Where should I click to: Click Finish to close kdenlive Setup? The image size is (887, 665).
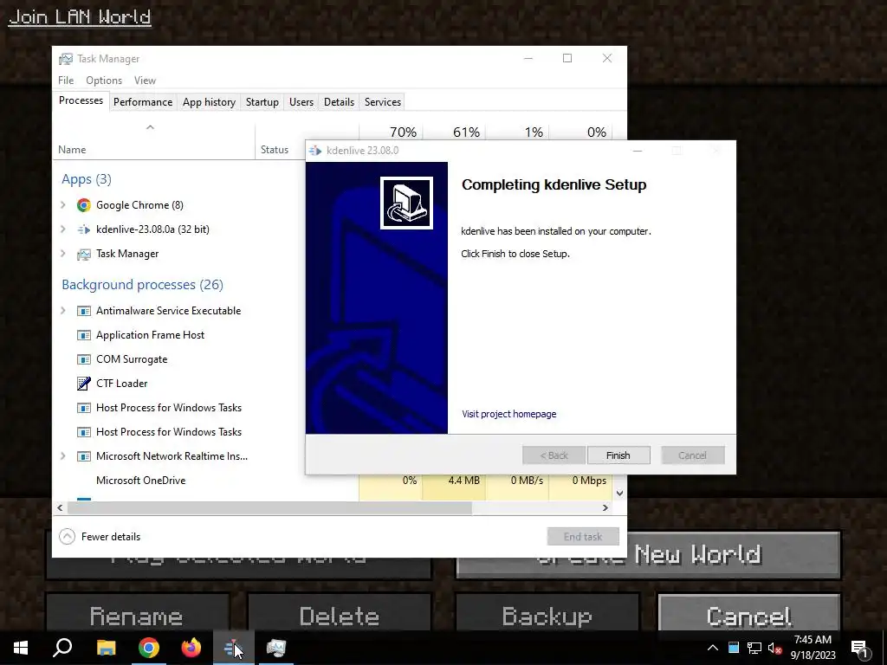click(x=618, y=455)
